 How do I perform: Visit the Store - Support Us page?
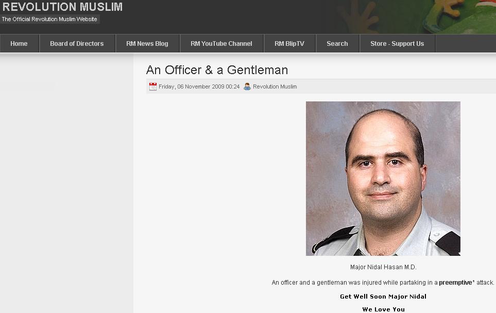tap(397, 44)
